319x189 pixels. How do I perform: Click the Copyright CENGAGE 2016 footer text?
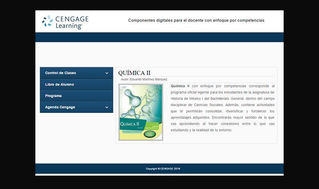click(163, 168)
